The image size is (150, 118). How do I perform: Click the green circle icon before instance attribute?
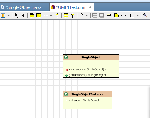67,100
